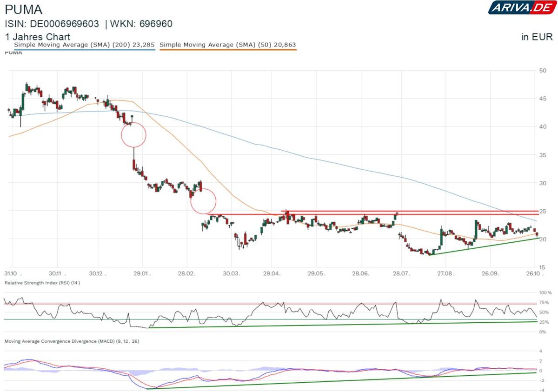Toggle the SMA (50) 20,863 legend entry
Image resolution: width=558 pixels, height=392 pixels.
click(x=228, y=45)
